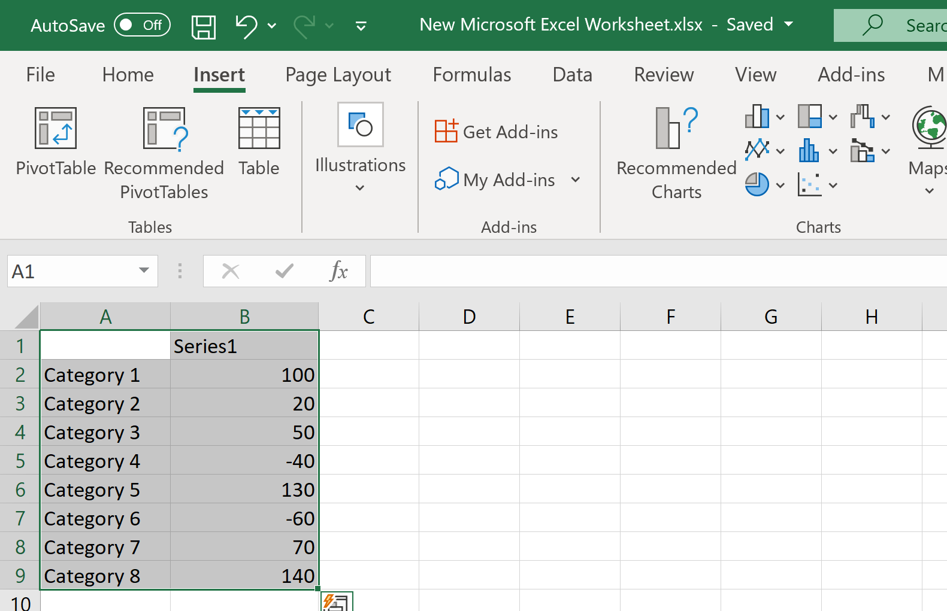Click the Get Add-ins button
947x611 pixels.
point(497,132)
